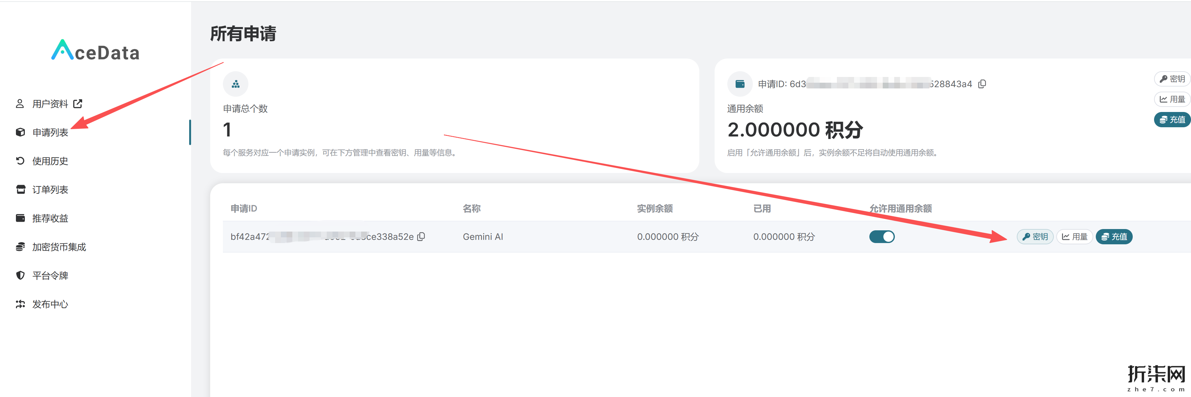The width and height of the screenshot is (1191, 397).
Task: Click the Gemini AI name cell
Action: click(x=483, y=237)
